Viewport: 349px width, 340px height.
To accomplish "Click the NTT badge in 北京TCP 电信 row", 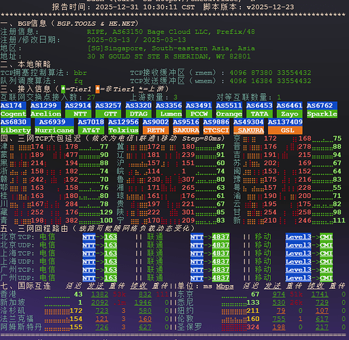I will coord(89,237).
